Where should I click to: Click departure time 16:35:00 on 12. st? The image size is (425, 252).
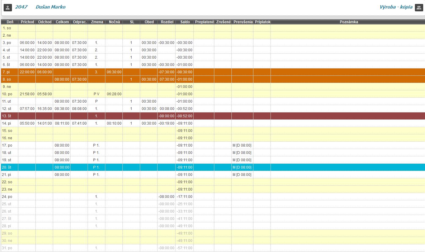45,109
